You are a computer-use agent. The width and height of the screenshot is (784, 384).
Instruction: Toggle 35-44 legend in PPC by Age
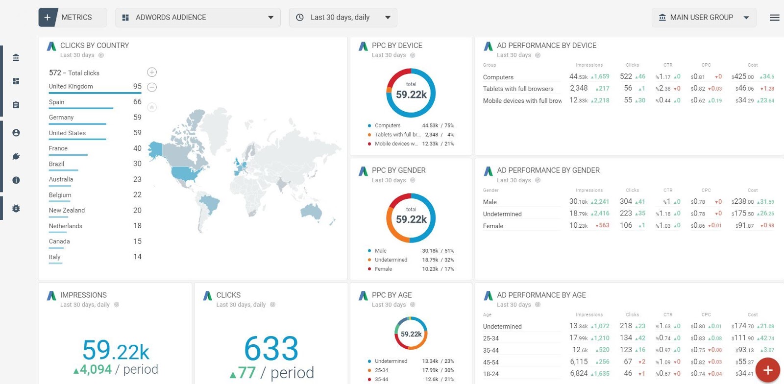[411, 380]
